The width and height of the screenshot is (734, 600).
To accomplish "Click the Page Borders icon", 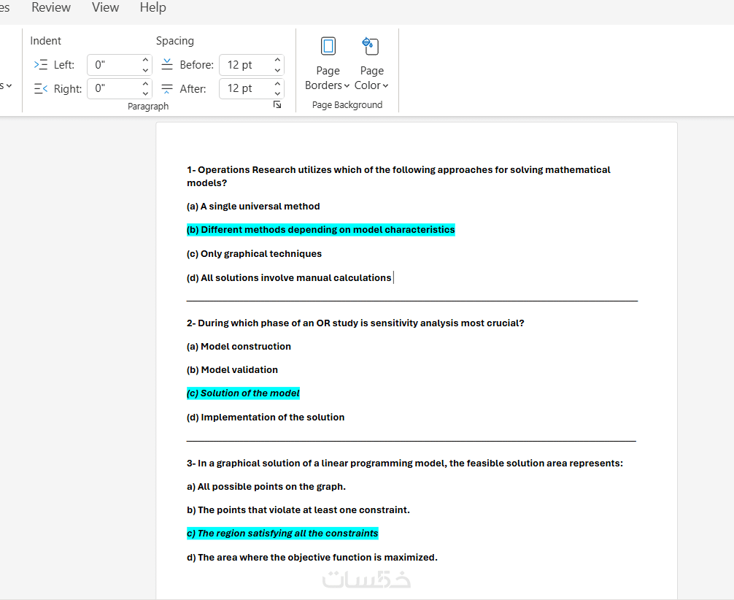I will pos(328,47).
